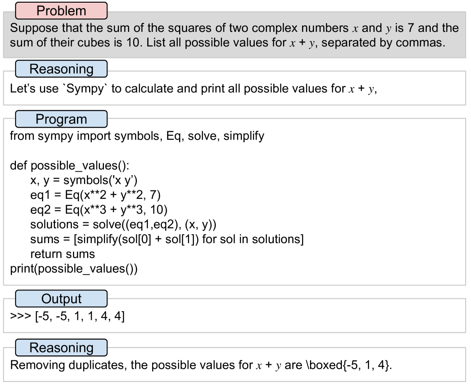Click the \boxed{-5, 1, 4} answer
Image resolution: width=471 pixels, height=386 pixels.
pos(350,366)
